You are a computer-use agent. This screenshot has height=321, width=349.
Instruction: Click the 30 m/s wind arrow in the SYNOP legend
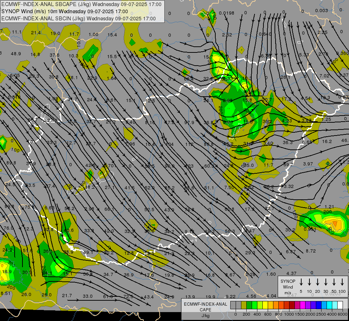tap(325, 282)
